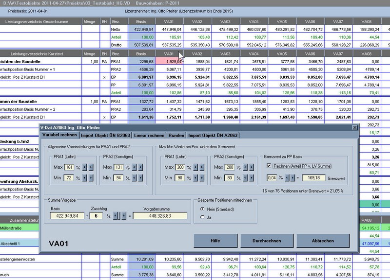
Task: Switch to the Linear rechnen tab
Action: click(150, 135)
